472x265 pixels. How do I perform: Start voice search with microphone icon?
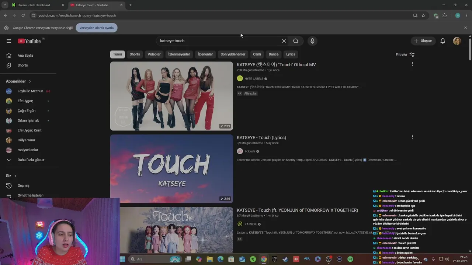point(312,41)
